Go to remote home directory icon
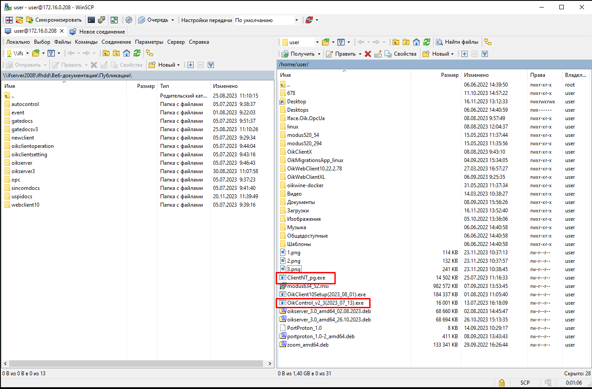592x389 pixels. coord(416,42)
